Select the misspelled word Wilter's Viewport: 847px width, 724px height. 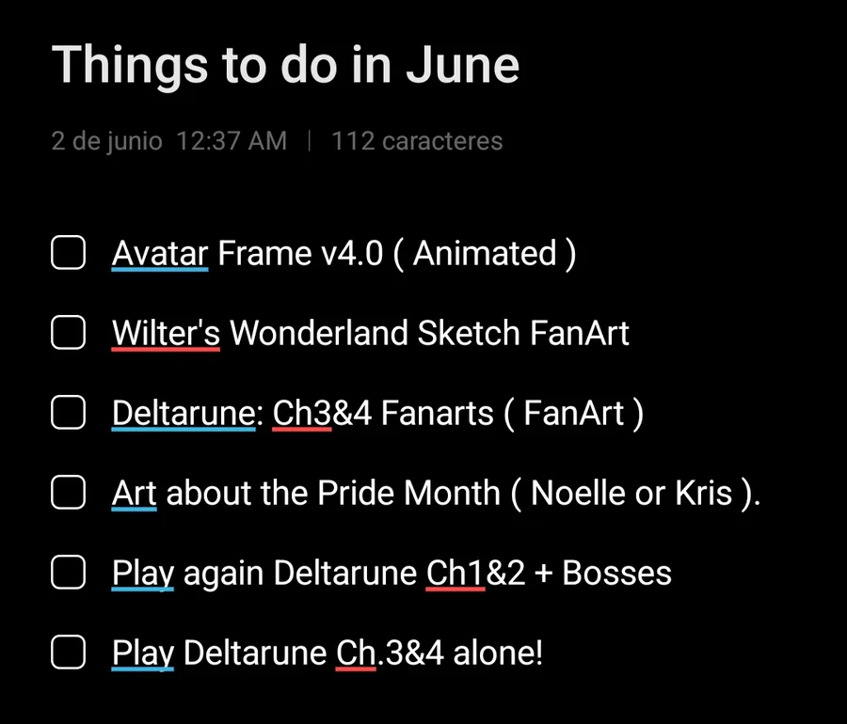coord(166,333)
